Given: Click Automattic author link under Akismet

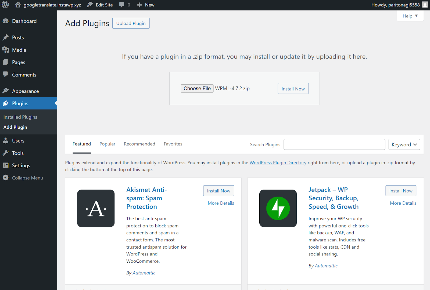Looking at the screenshot, I should click(144, 273).
